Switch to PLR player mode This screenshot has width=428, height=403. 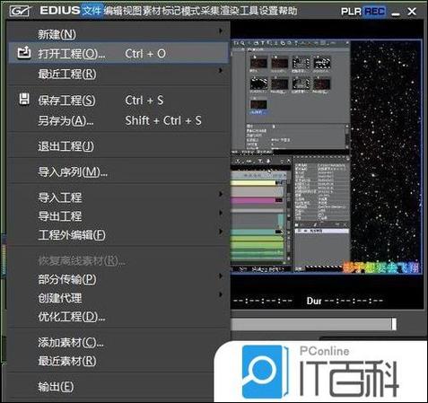click(351, 12)
